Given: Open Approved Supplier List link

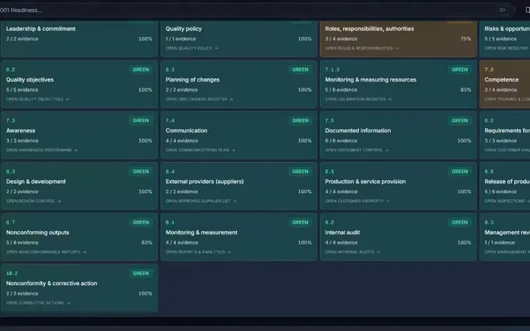Looking at the screenshot, I should [201, 201].
